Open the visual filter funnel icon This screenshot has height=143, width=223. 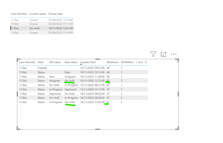tap(153, 54)
